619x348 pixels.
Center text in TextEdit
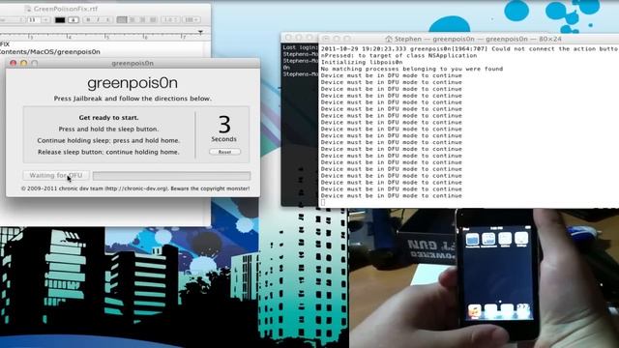coord(133,19)
